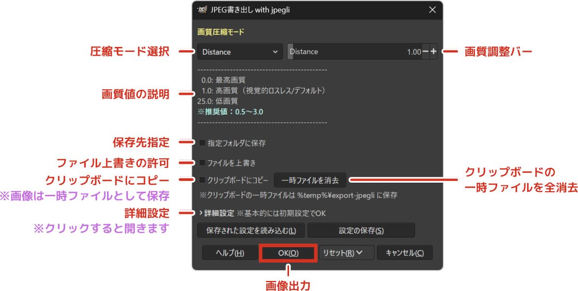Open the Distance compression mode dropdown
Image resolution: width=578 pixels, height=291 pixels.
(x=240, y=51)
